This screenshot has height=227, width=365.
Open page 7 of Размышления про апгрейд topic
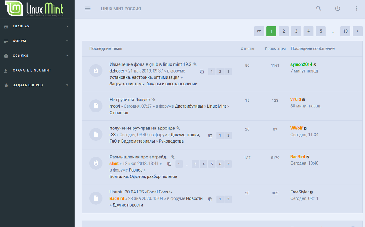(228, 164)
